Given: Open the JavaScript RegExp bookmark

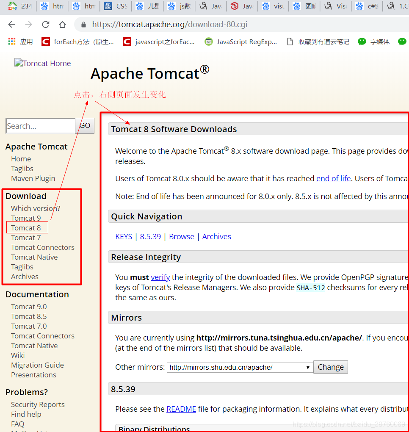Looking at the screenshot, I should [x=241, y=42].
